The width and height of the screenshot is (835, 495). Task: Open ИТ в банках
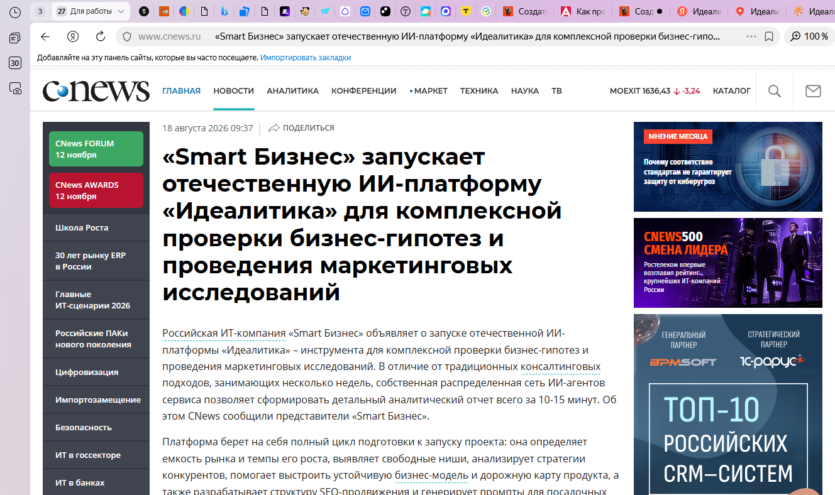click(96, 482)
